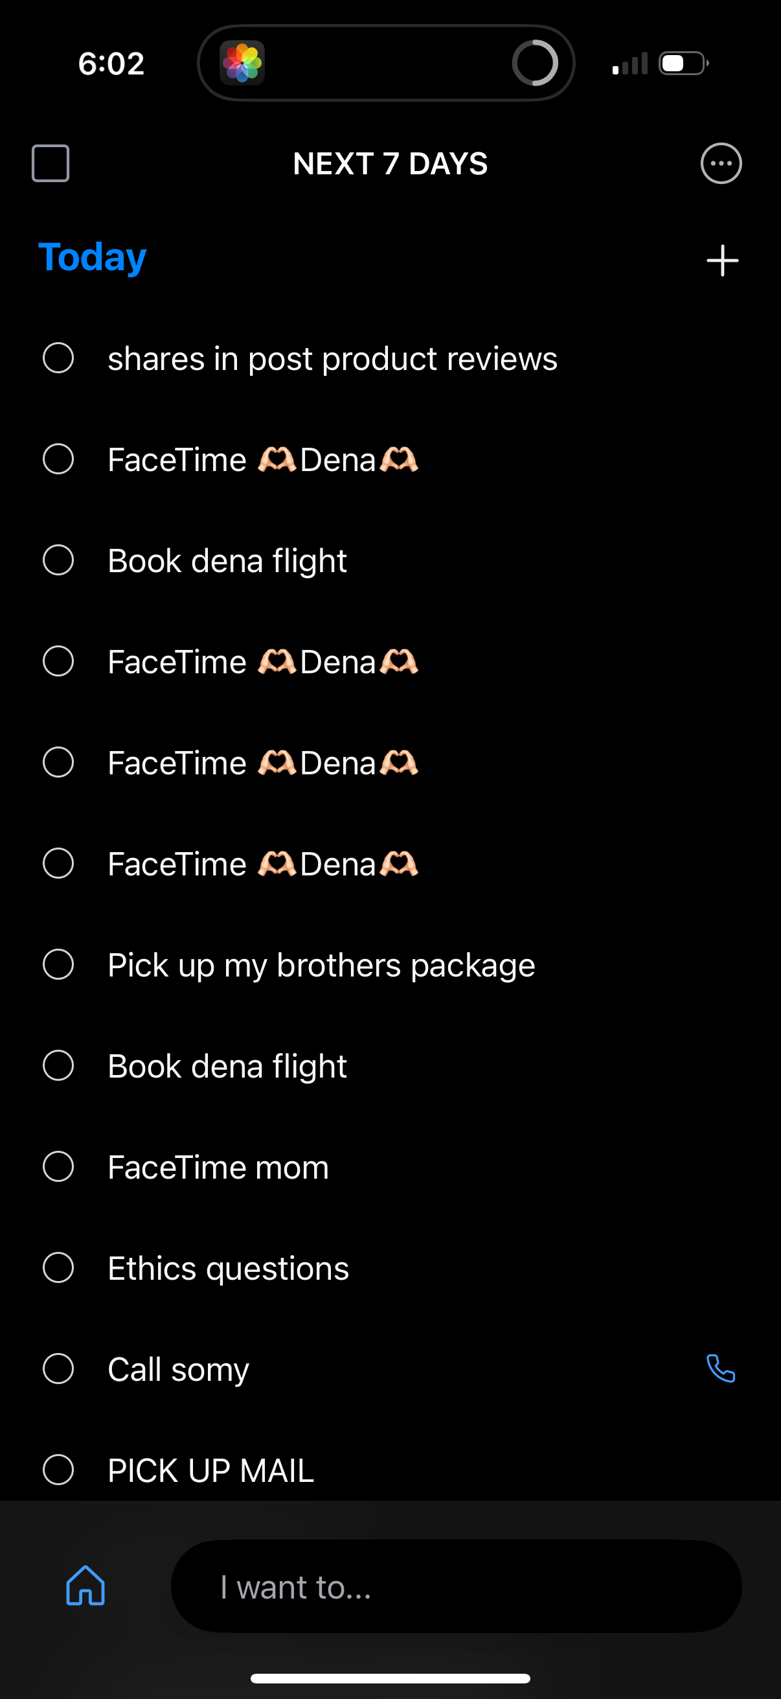
Task: Tap the home icon in bottom bar
Action: pyautogui.click(x=85, y=1585)
